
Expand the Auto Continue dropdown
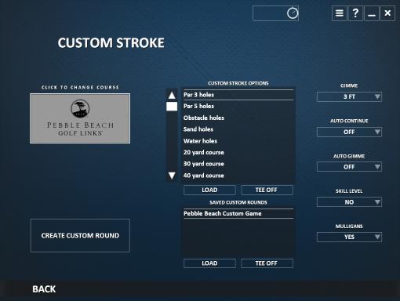(x=349, y=132)
